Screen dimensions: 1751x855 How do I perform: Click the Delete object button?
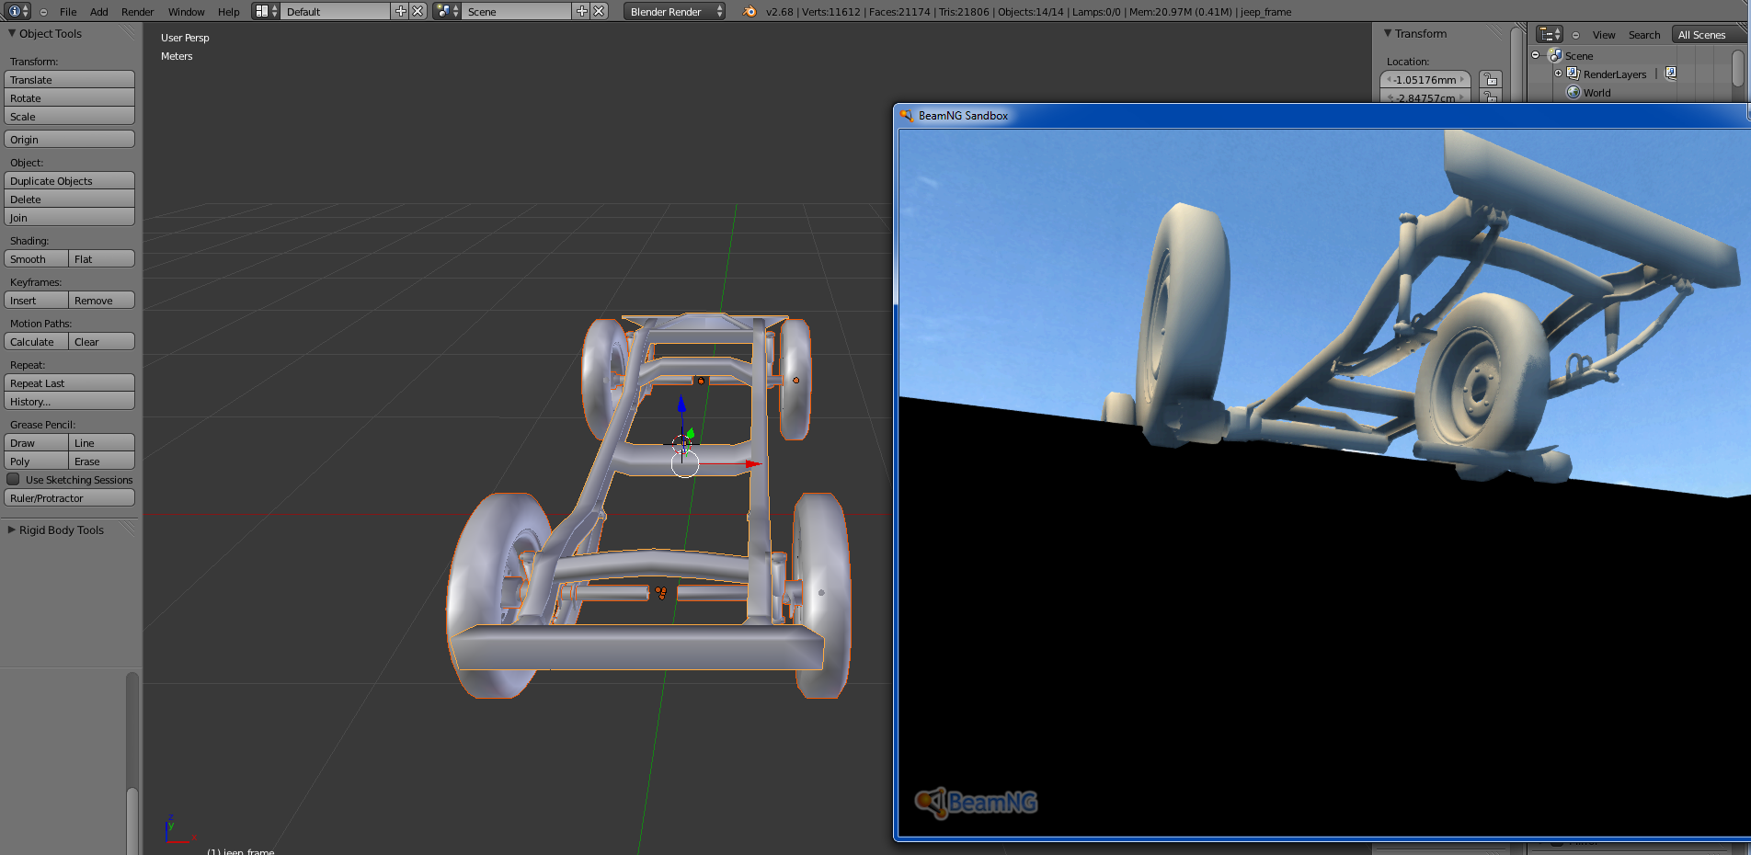click(x=69, y=199)
